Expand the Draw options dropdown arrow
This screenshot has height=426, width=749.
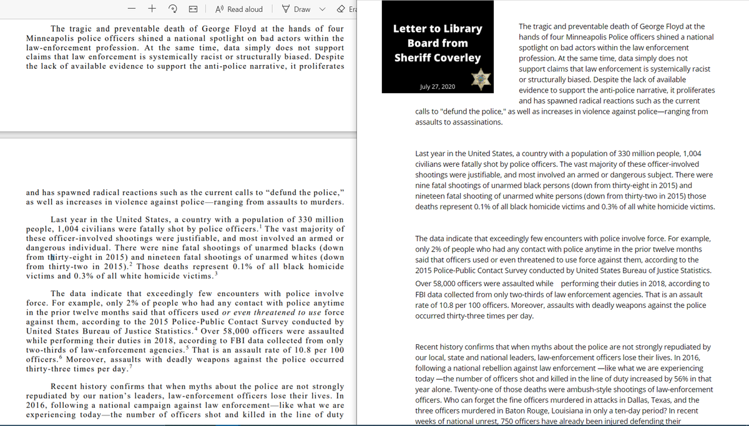tap(323, 9)
